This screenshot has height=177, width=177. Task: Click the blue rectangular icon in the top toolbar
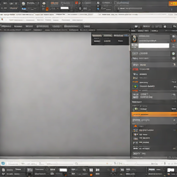(24, 9)
